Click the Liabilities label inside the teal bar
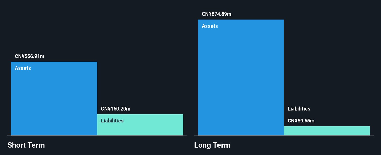381x155 pixels. pos(112,121)
